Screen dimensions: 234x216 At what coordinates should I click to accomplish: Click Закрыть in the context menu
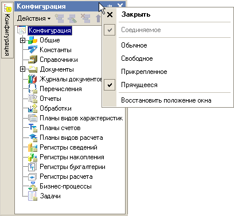[x=136, y=14]
